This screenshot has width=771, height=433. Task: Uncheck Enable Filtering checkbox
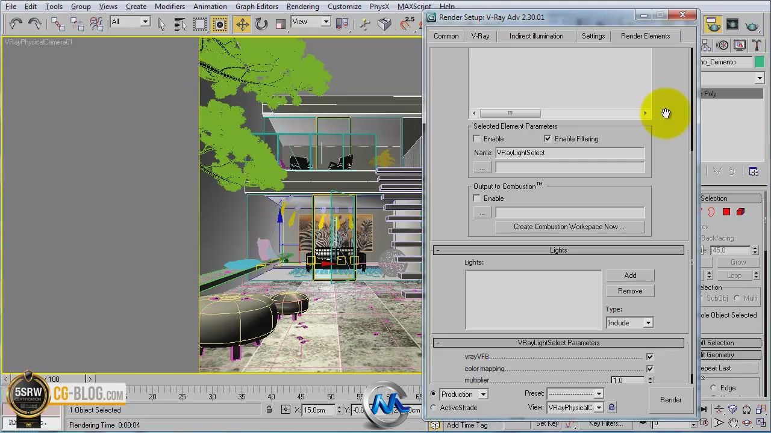coord(548,139)
